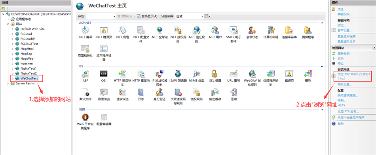Open the 连接字符串 icon

click(289, 30)
